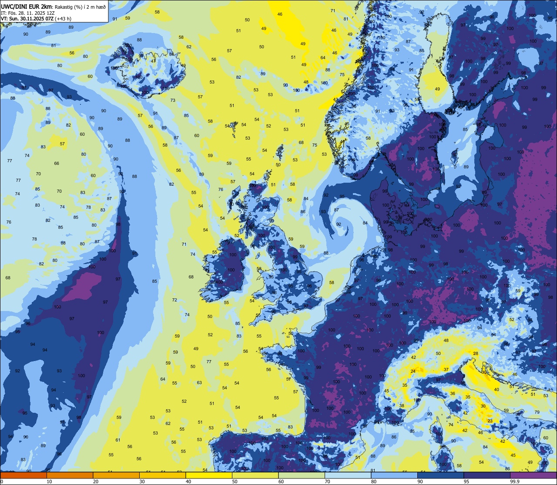Click the '10' legend tick label
This screenshot has height=485, width=557.
[49, 482]
